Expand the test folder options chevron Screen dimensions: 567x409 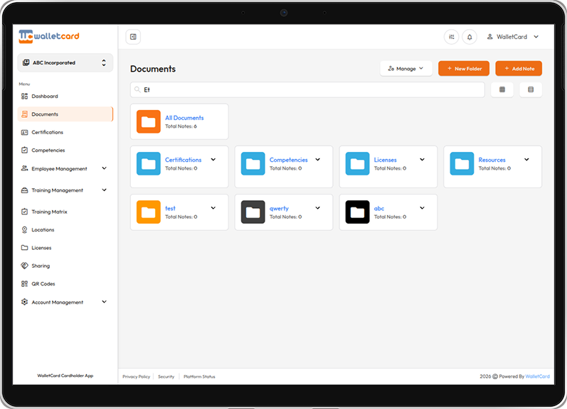coord(213,208)
